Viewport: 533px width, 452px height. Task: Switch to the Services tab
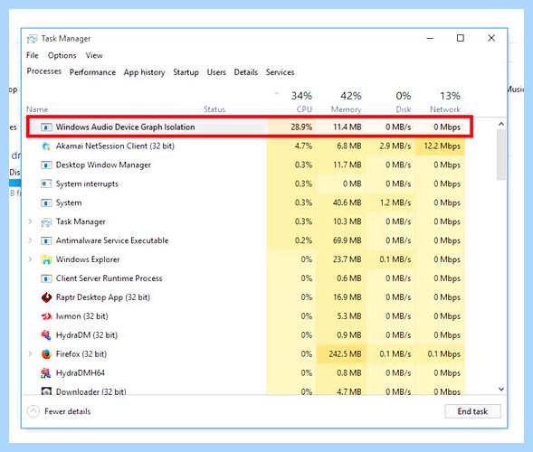[281, 72]
